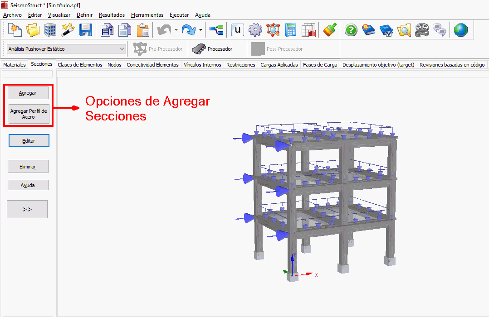Open the Wizard magic wand icon
The width and height of the screenshot is (489, 317).
click(x=68, y=30)
